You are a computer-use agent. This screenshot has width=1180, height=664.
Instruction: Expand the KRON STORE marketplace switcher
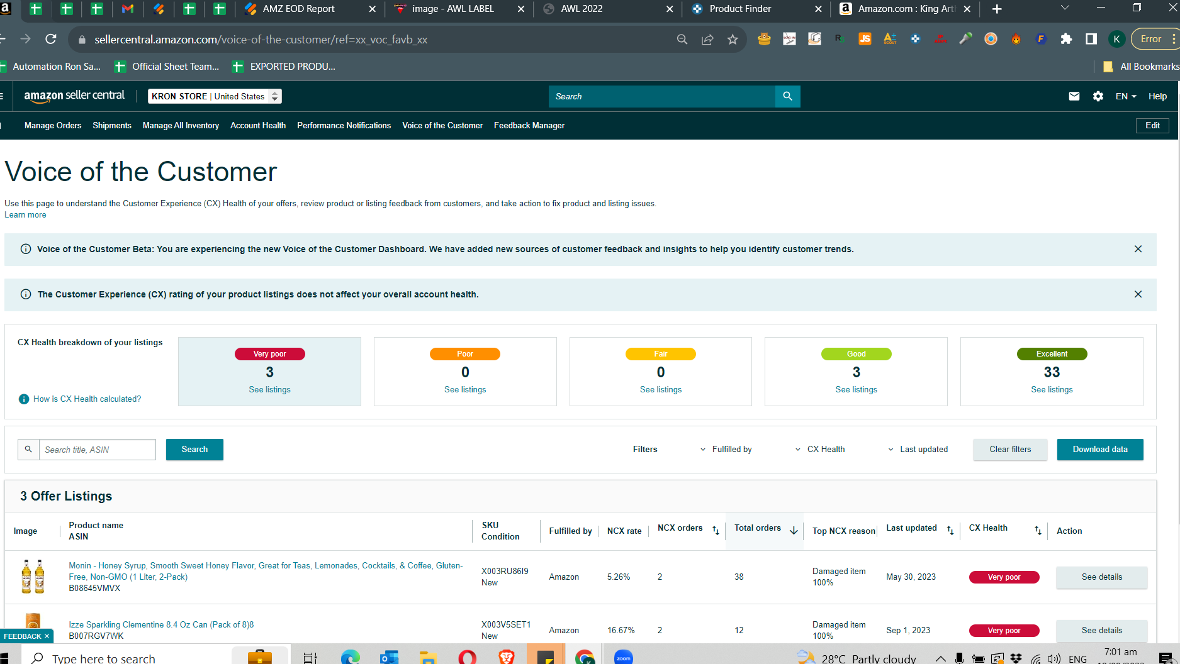pyautogui.click(x=215, y=96)
